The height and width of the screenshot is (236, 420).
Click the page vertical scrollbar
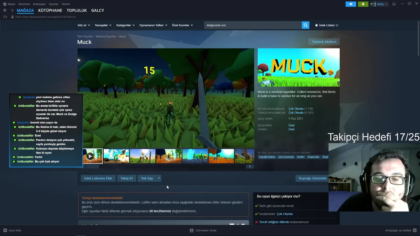click(418, 39)
